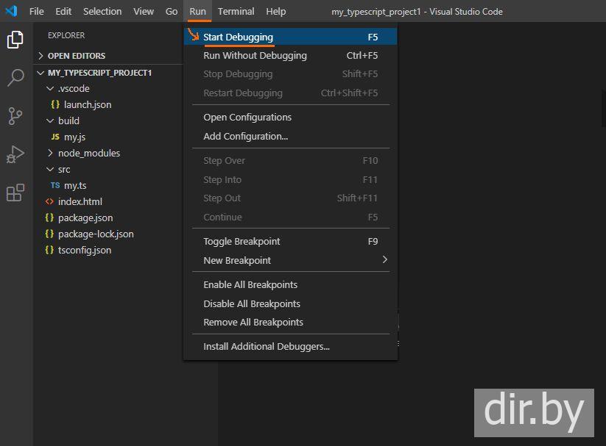Open the Extensions view icon
The width and height of the screenshot is (606, 446).
(15, 193)
